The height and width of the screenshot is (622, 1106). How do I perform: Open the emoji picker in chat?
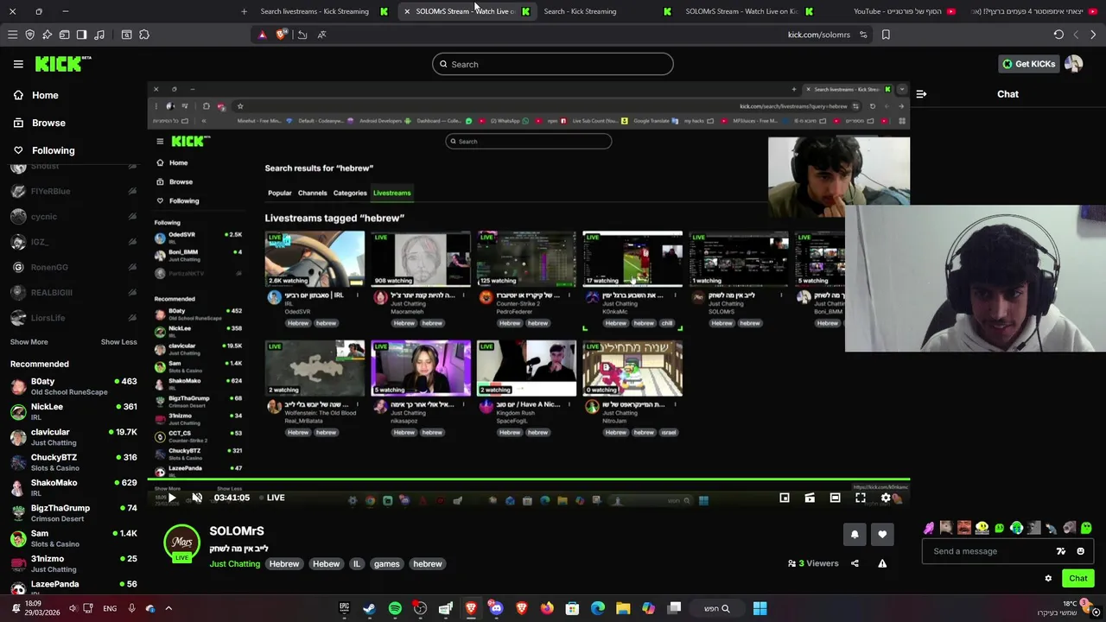(1080, 551)
